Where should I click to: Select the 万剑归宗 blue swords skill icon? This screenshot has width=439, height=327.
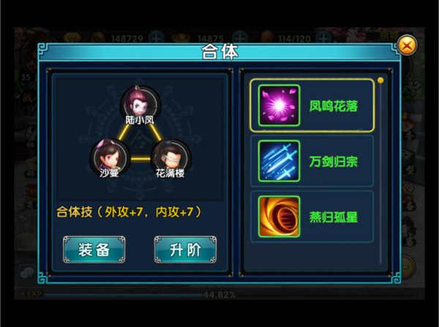coord(279,161)
